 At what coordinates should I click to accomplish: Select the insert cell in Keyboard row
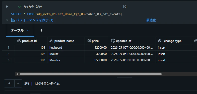coord(174,47)
